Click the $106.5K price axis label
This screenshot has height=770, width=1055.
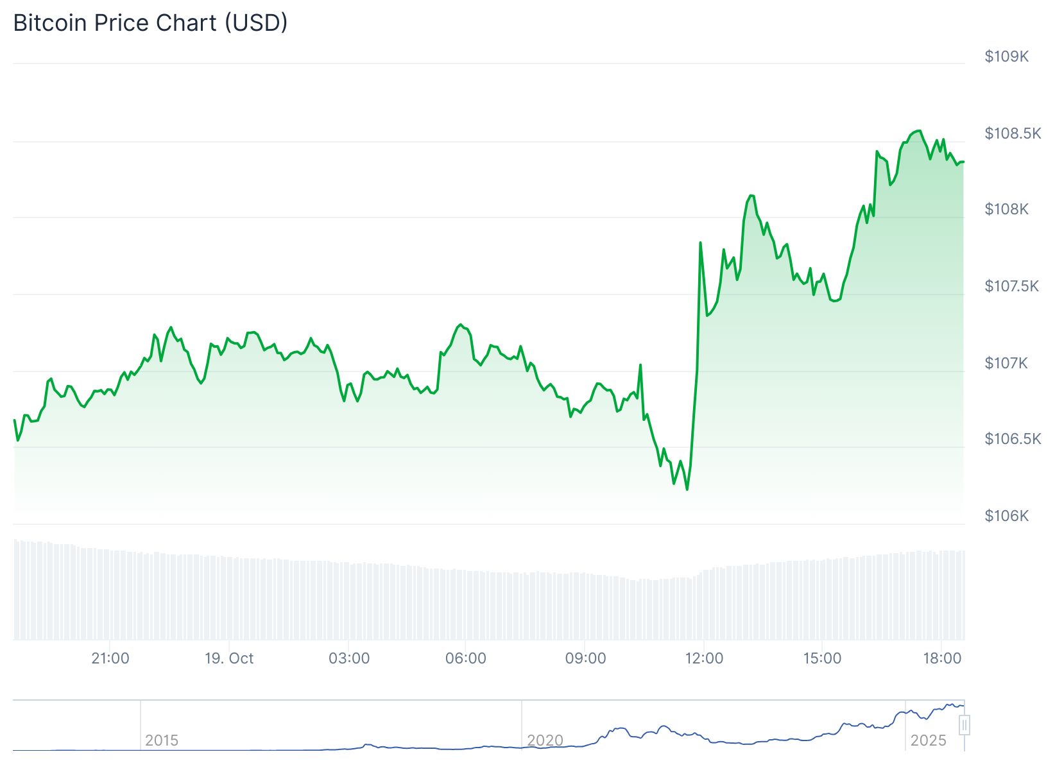(x=1013, y=439)
